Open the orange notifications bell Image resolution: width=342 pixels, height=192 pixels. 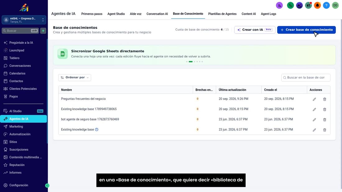click(317, 6)
